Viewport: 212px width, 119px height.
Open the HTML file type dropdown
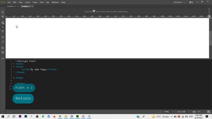click(x=169, y=112)
